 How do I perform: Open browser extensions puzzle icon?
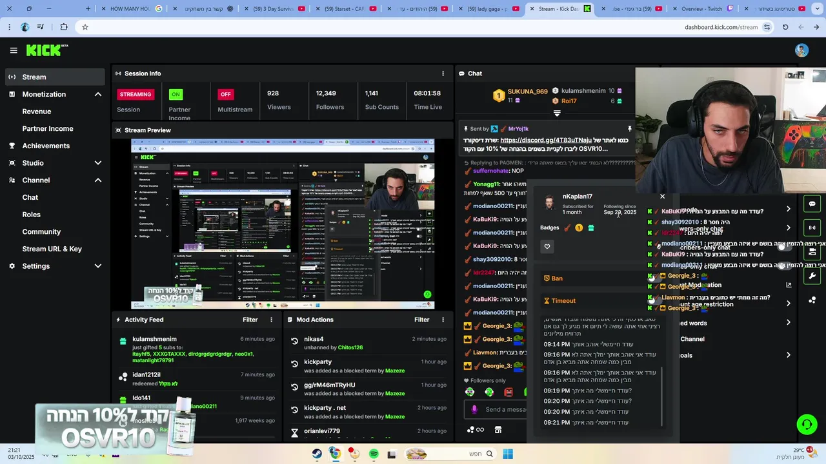(63, 27)
